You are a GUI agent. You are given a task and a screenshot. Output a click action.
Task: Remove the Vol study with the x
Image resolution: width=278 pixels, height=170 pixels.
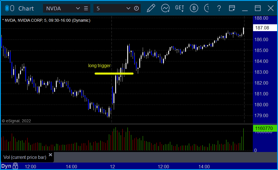[x=50, y=155]
